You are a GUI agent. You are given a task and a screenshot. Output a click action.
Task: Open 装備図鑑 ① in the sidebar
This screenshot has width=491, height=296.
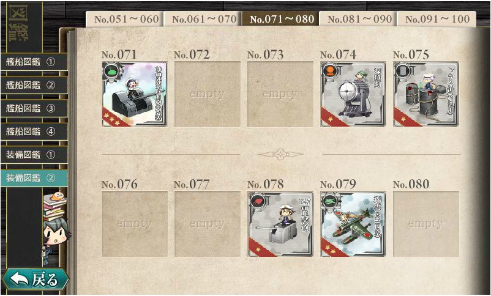point(34,155)
